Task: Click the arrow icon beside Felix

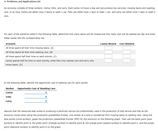Action: (46, 97)
